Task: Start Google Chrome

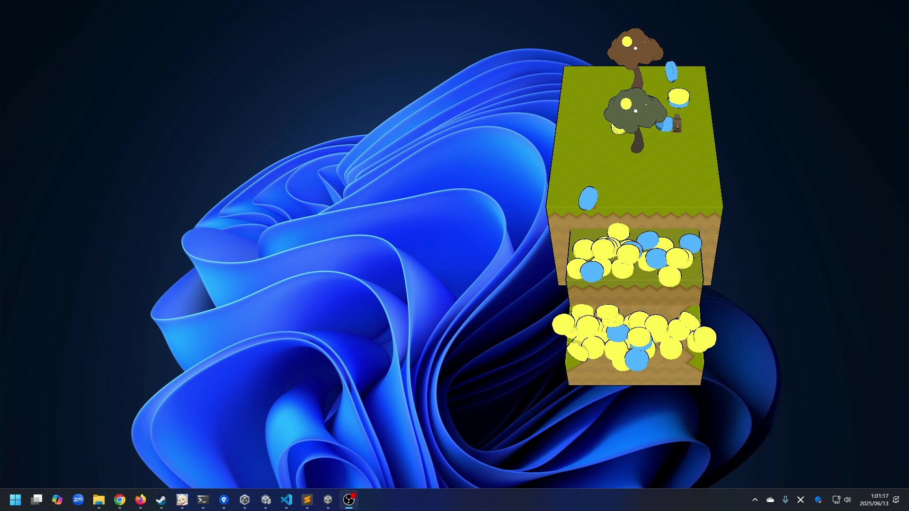Action: coord(119,499)
